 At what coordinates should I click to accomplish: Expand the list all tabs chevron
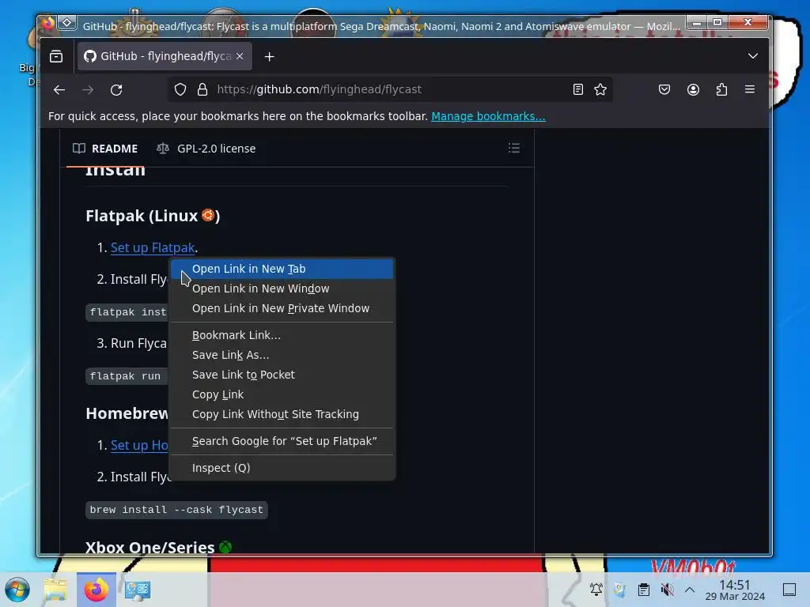click(x=753, y=56)
